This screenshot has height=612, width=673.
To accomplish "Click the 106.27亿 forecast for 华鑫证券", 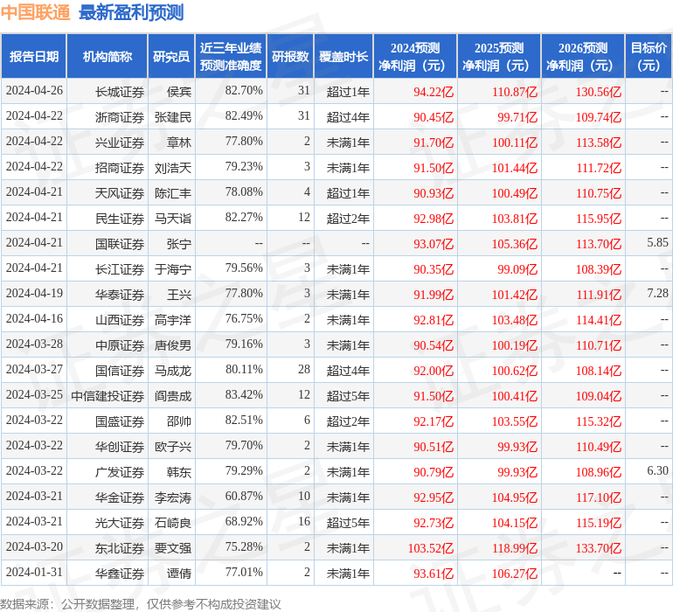I will click(515, 574).
